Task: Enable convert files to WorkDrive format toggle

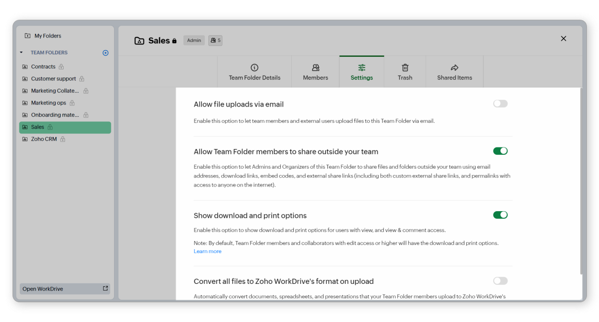Action: pyautogui.click(x=500, y=281)
